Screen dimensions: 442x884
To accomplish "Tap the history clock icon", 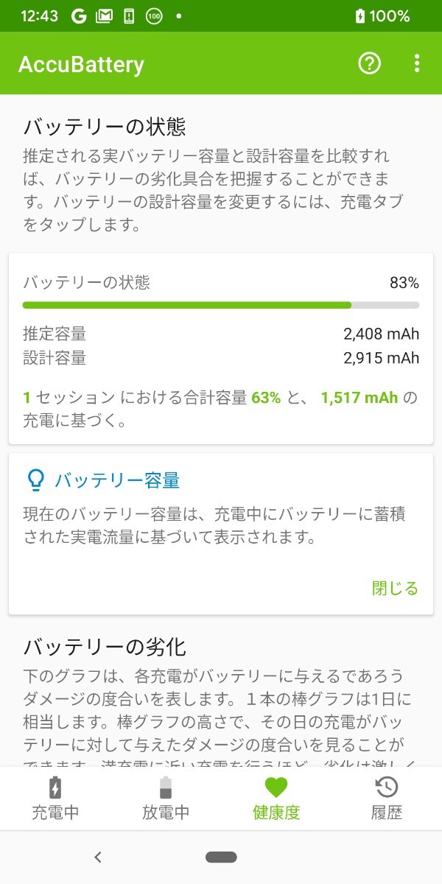I will 387,787.
